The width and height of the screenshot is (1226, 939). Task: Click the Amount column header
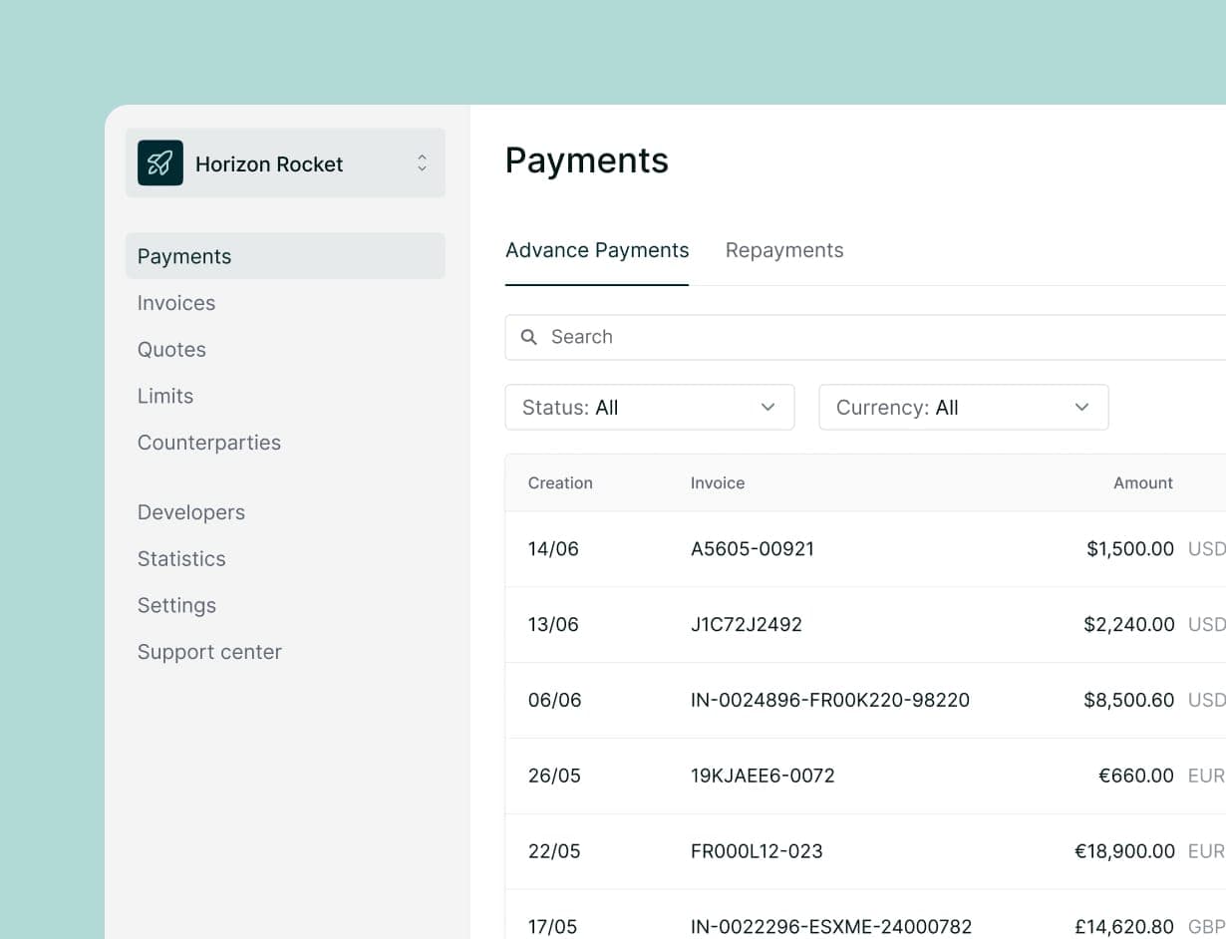click(x=1142, y=483)
